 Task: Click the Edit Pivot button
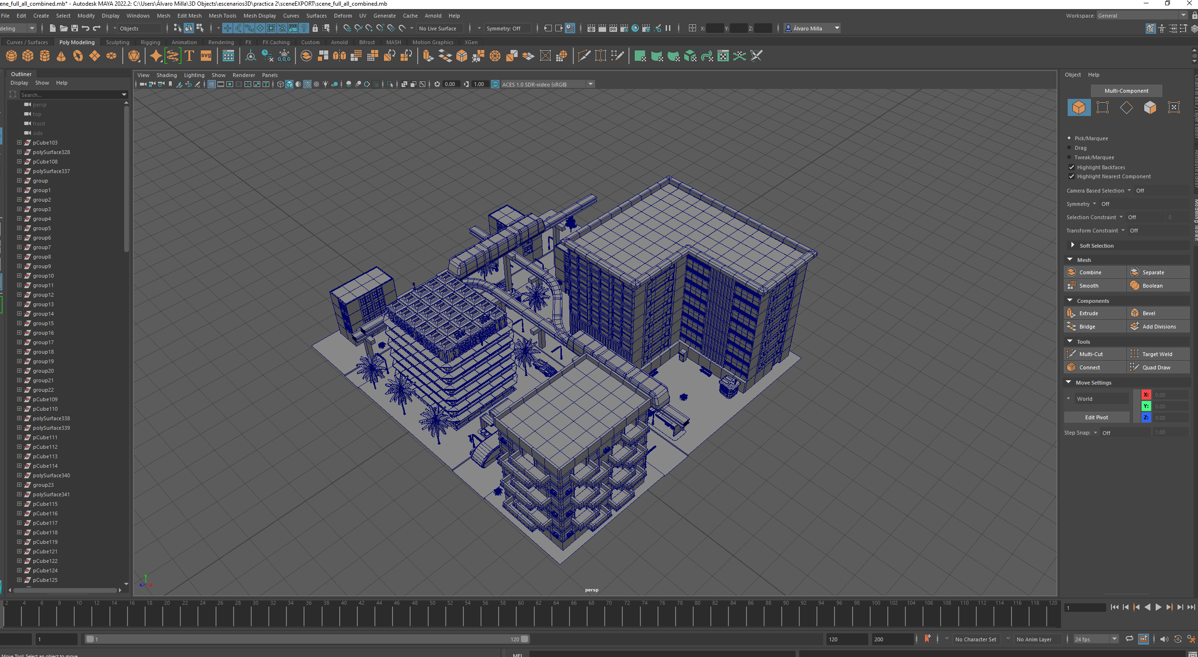point(1096,417)
